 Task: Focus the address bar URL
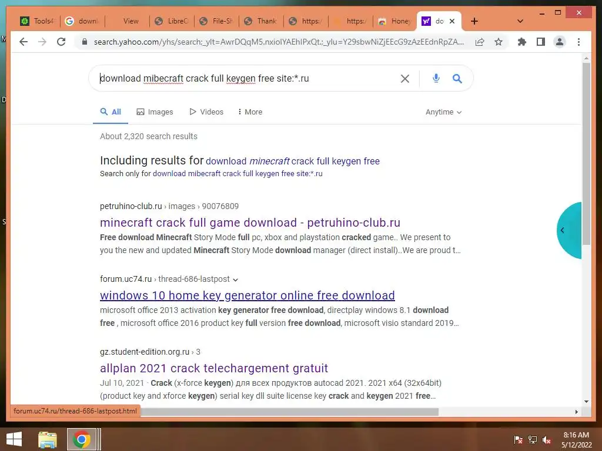click(x=279, y=42)
